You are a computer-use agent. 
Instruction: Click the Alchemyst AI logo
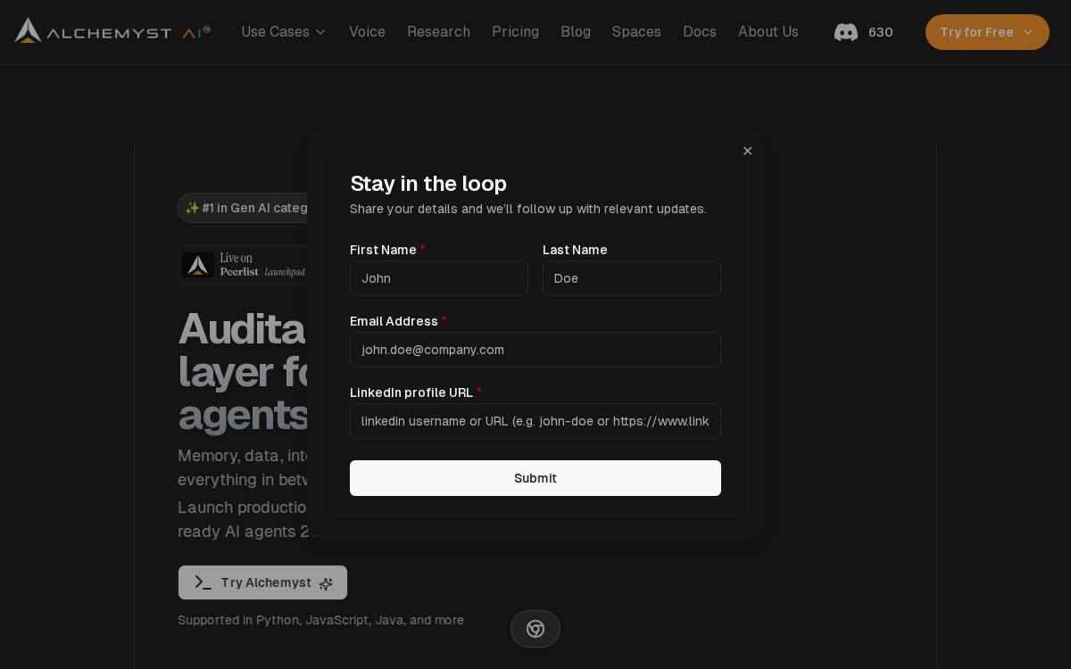point(112,31)
